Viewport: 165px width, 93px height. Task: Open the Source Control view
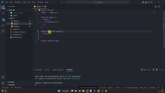tap(3, 19)
